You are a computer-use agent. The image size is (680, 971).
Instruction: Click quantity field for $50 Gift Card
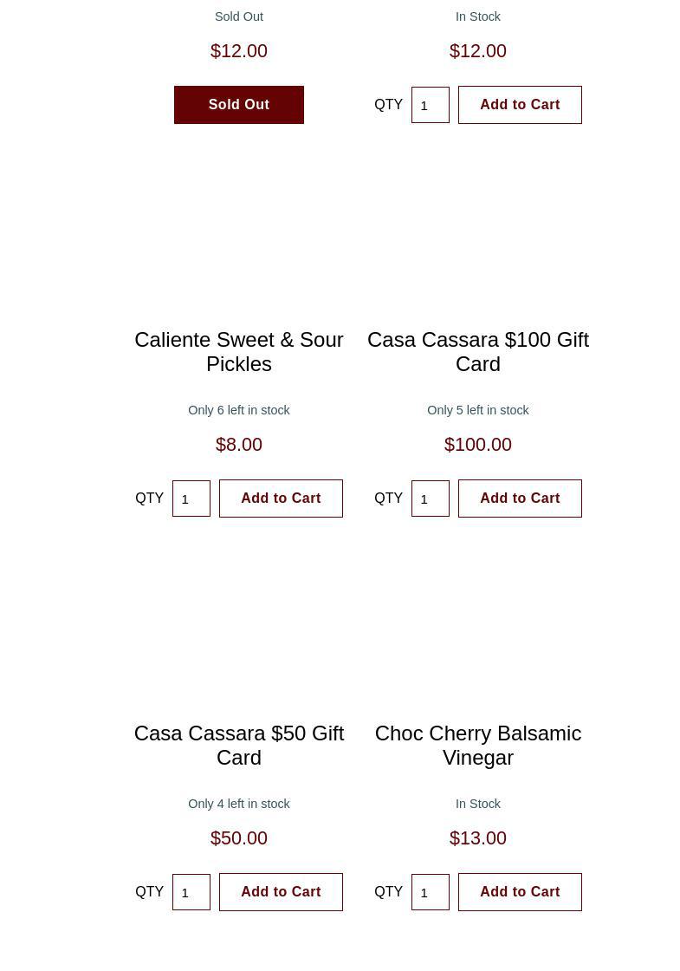(191, 892)
